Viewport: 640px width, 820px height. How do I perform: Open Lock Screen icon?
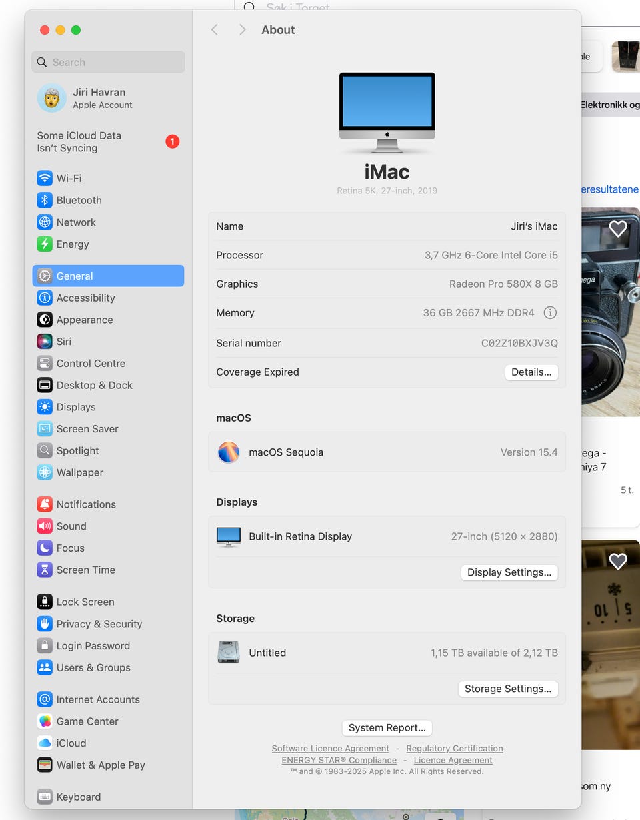point(45,602)
